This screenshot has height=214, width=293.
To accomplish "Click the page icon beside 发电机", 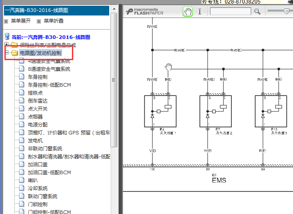I will coord(22,140).
